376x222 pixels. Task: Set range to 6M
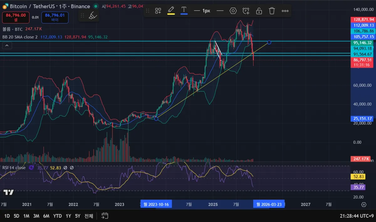[x=46, y=216]
